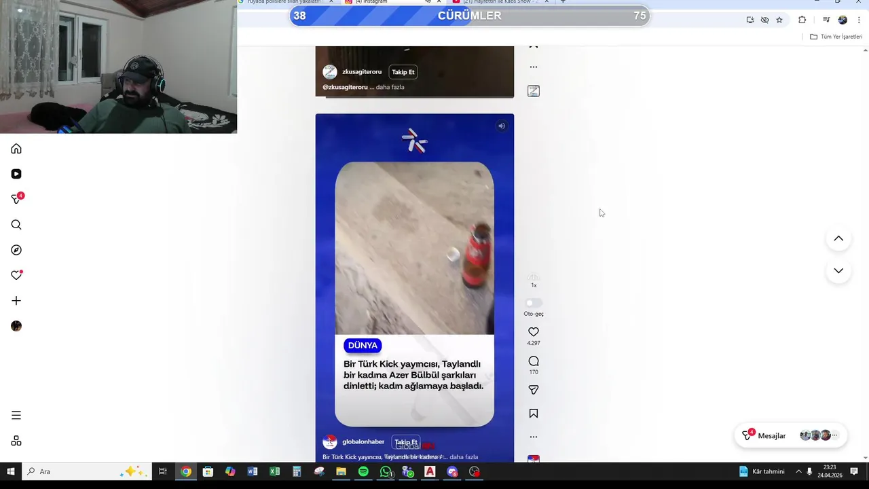869x489 pixels.
Task: Expand zkusagiteroru caption with daha fazla
Action: (390, 87)
